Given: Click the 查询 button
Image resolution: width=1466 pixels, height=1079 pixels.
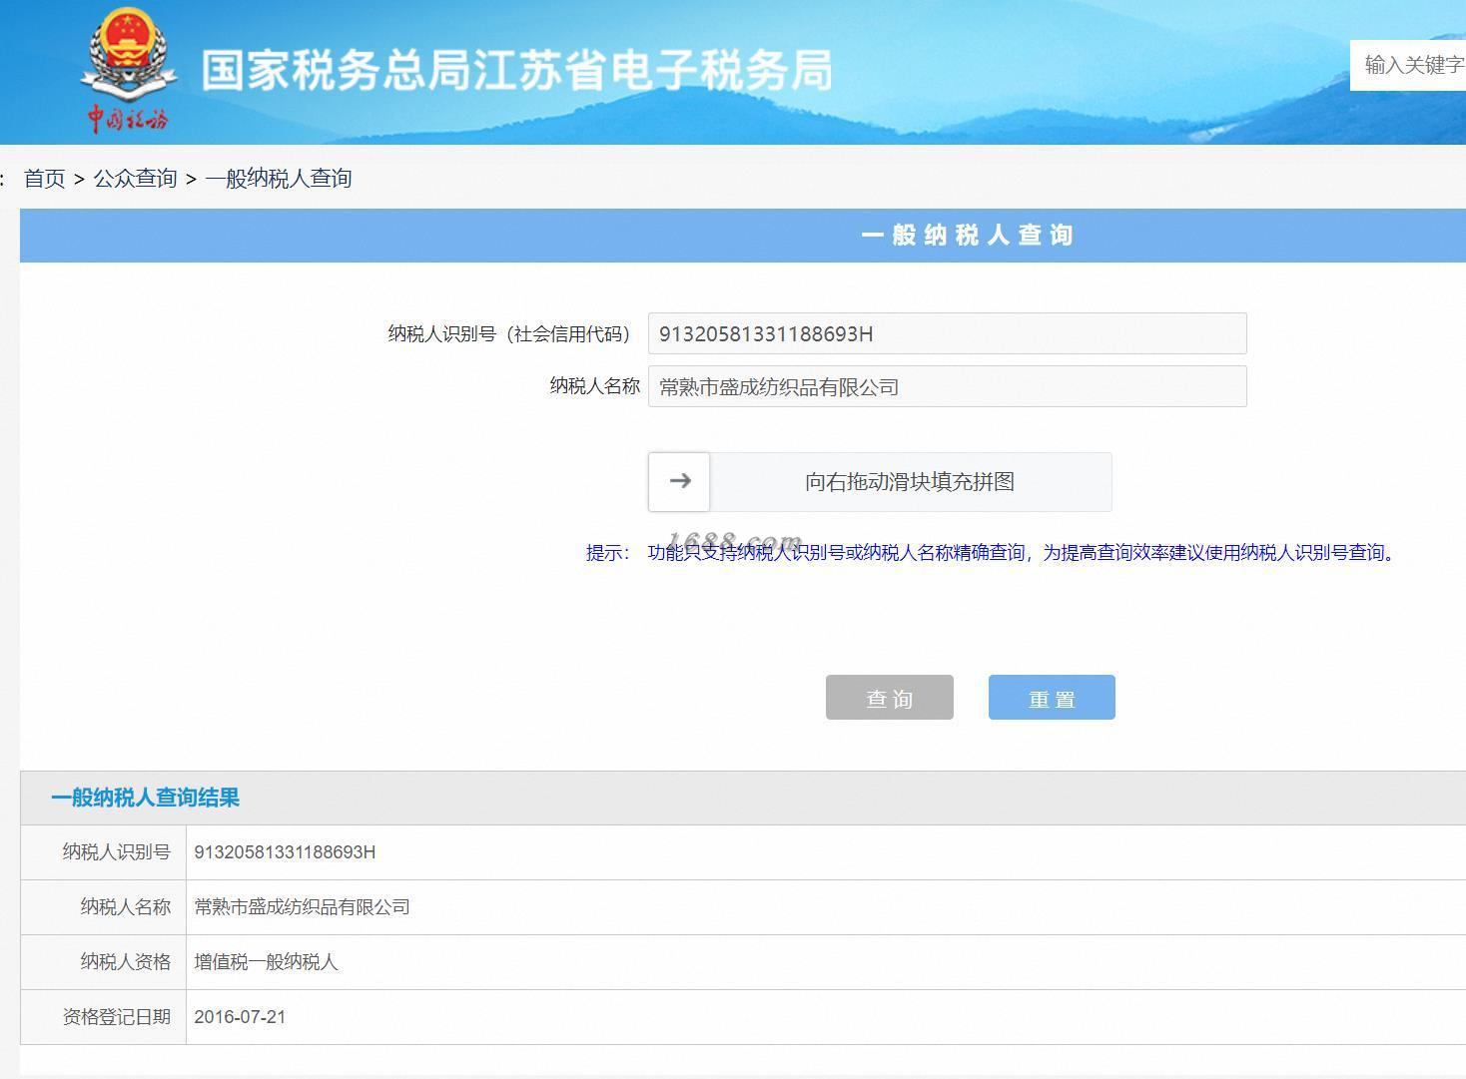Looking at the screenshot, I should (x=890, y=698).
